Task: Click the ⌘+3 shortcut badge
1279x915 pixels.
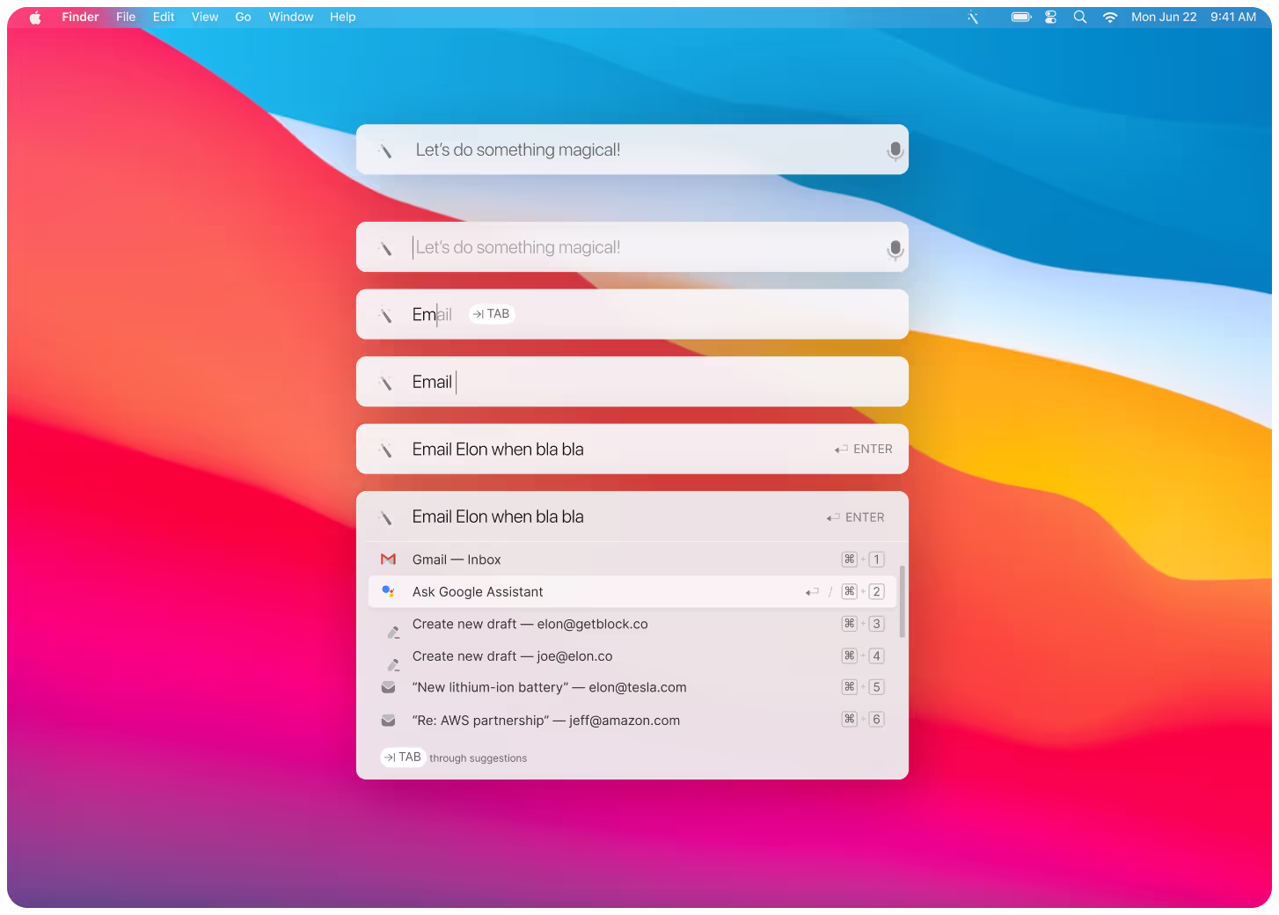Action: click(x=863, y=624)
